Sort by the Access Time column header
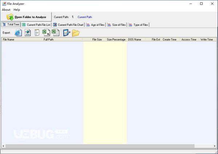The width and height of the screenshot is (218, 154). coord(189,39)
